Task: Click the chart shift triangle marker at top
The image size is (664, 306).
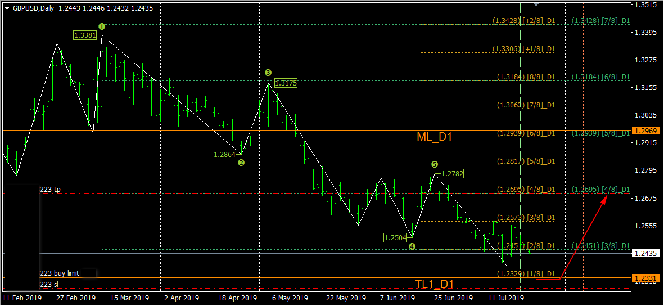Action: (536, 4)
